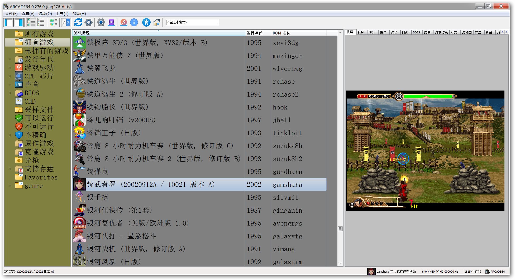Expand the 支持存盘 tree node
This screenshot has width=515, height=280.
10,169
